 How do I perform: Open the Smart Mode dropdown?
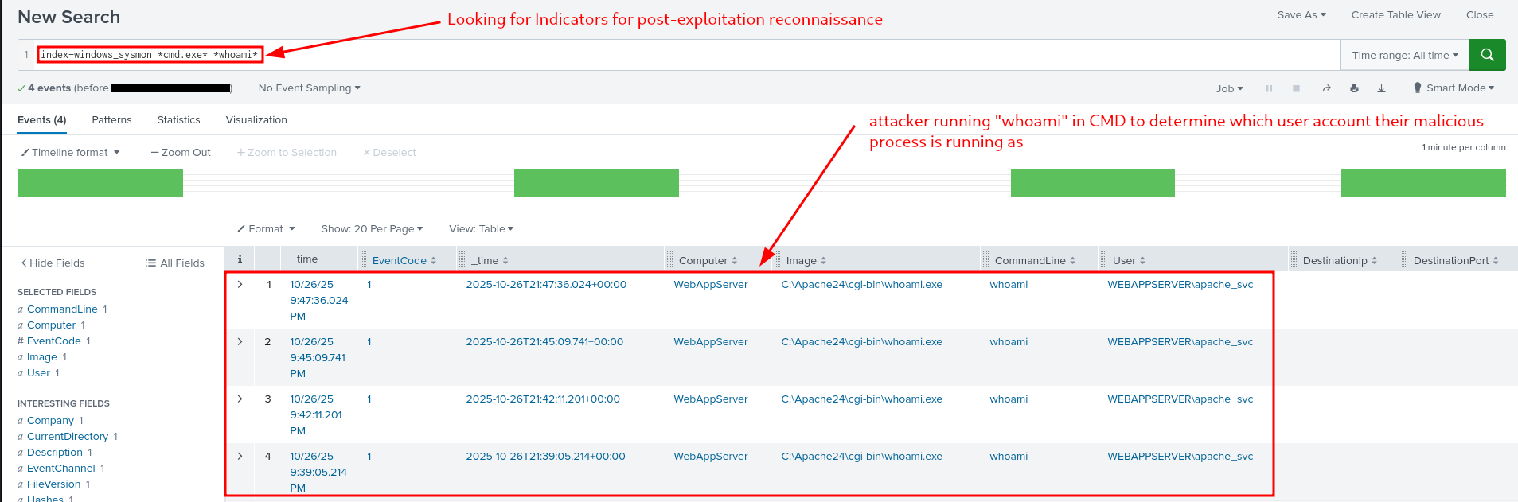coord(1454,88)
